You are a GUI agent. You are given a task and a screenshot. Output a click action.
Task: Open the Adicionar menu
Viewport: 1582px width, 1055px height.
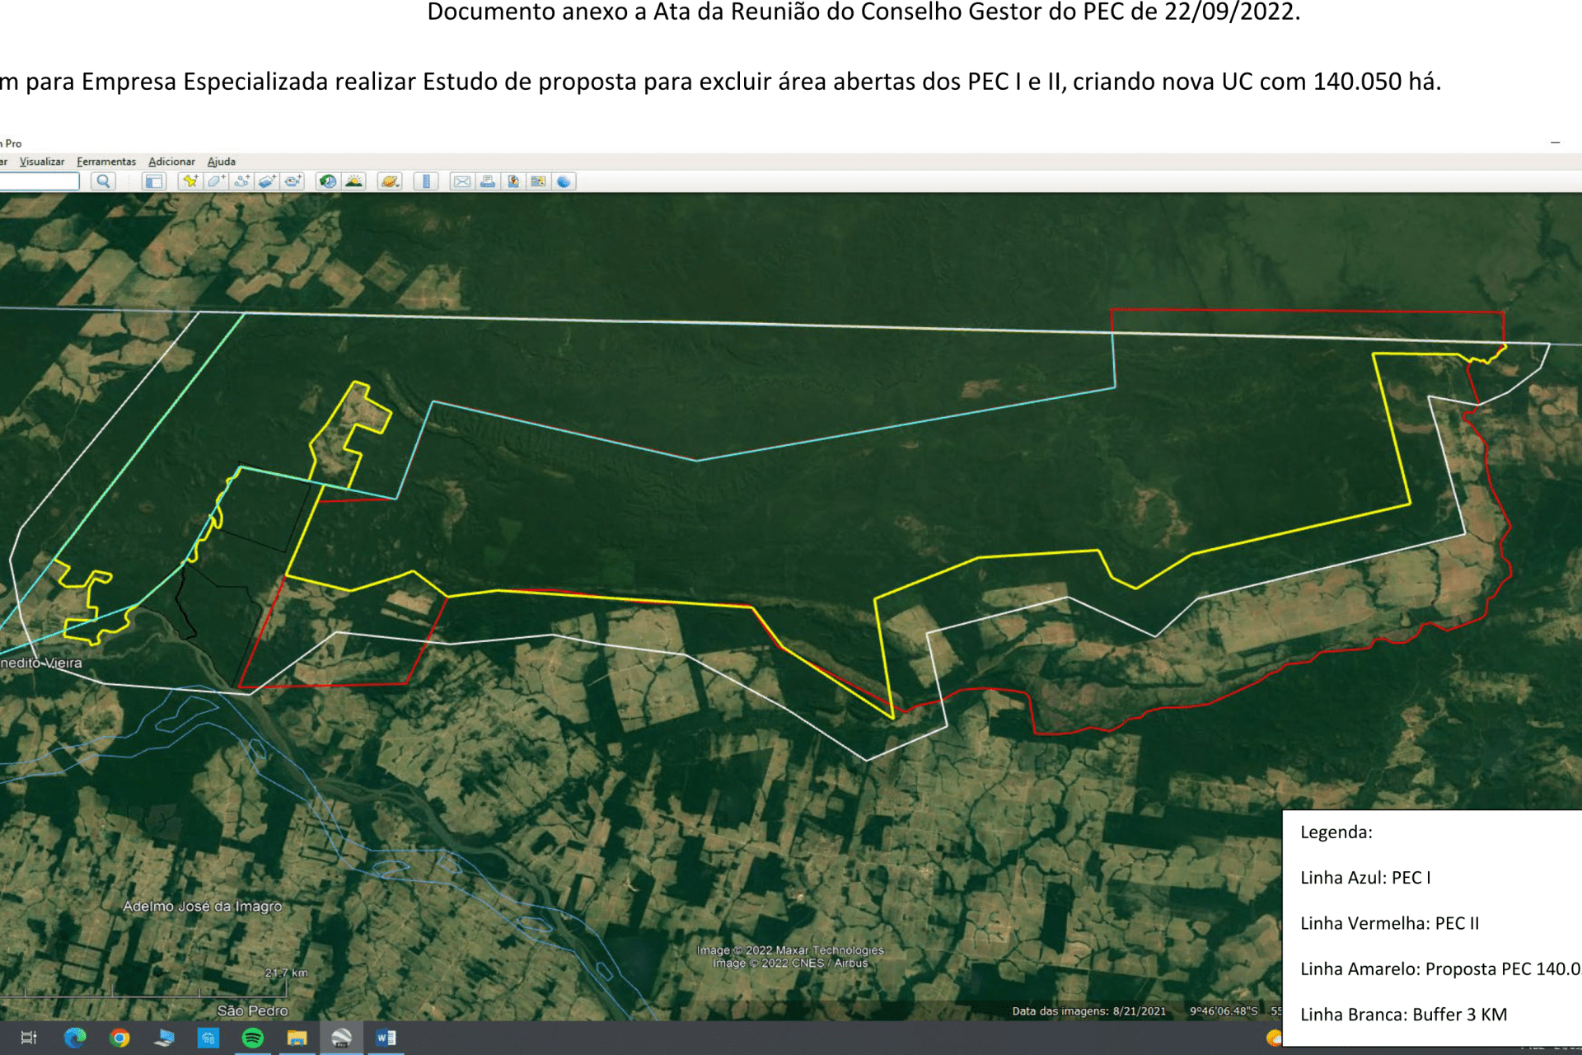click(171, 162)
